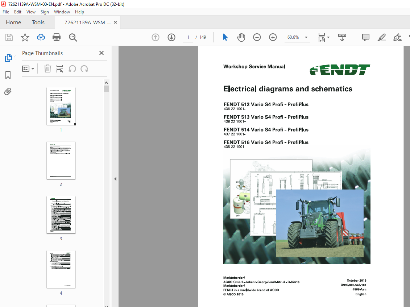Rotate page clockwise
The height and width of the screenshot is (307, 410).
[84, 69]
